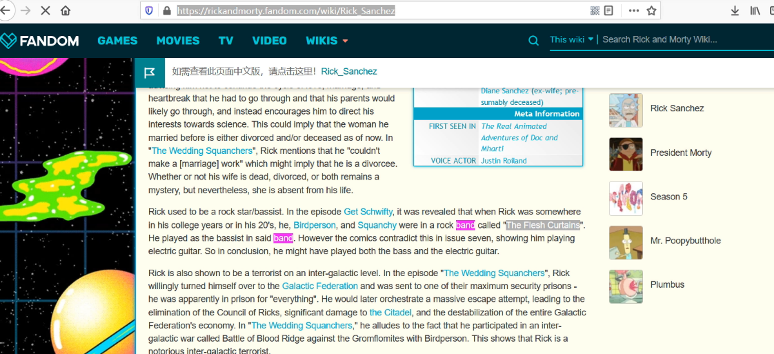Viewport: 774px width, 354px height.
Task: Open the 'Get Schwifty' episode link
Action: [368, 212]
